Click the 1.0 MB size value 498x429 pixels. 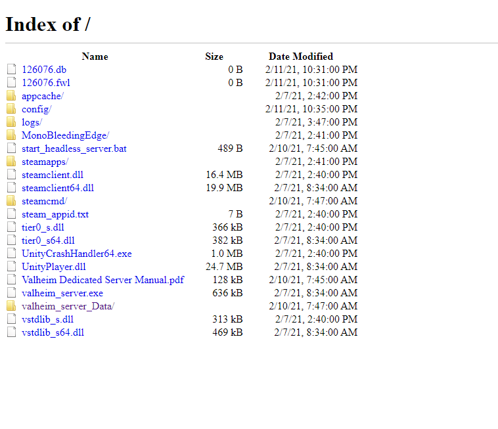(227, 254)
